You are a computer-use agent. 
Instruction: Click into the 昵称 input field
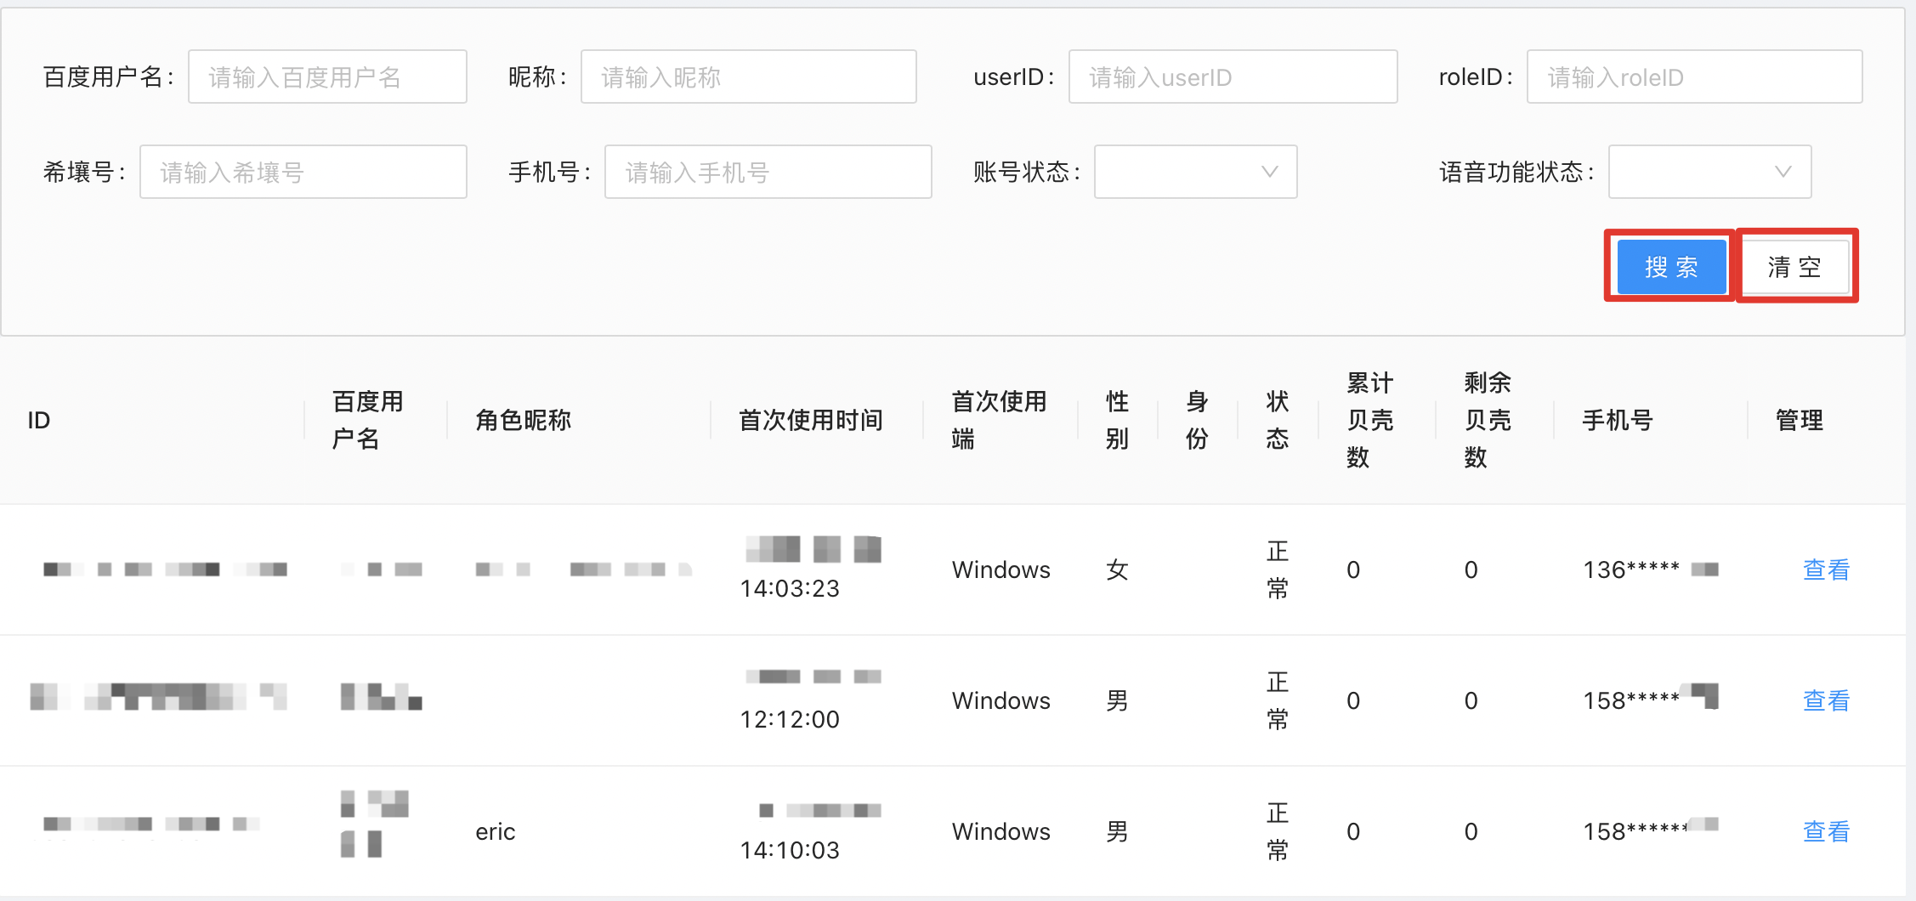(x=748, y=77)
